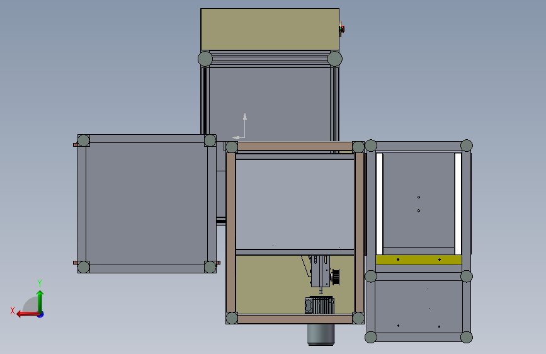Select the yellow bar with two holes
The width and height of the screenshot is (546, 354).
419,260
